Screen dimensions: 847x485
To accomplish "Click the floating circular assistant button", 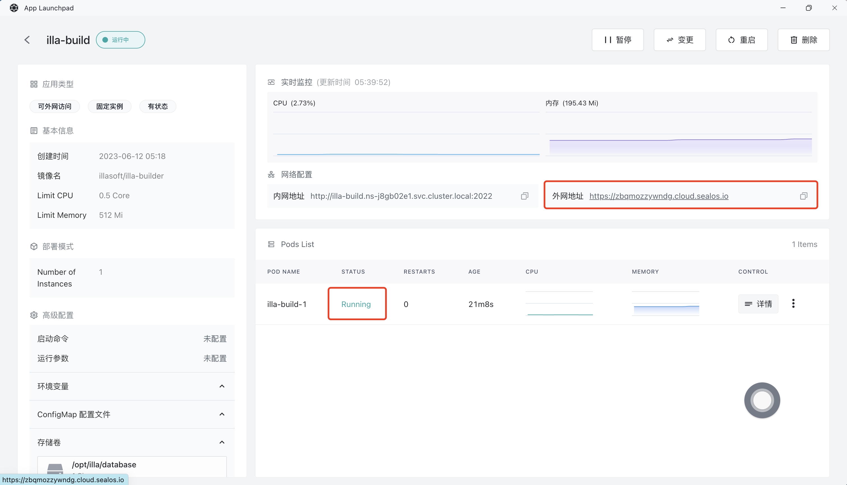I will click(x=762, y=400).
